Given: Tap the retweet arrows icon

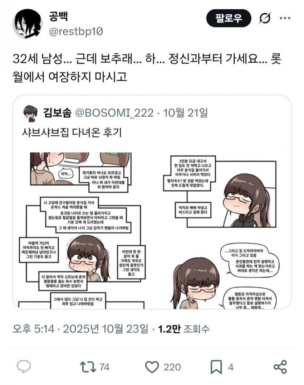Looking at the screenshot, I should pos(88,367).
